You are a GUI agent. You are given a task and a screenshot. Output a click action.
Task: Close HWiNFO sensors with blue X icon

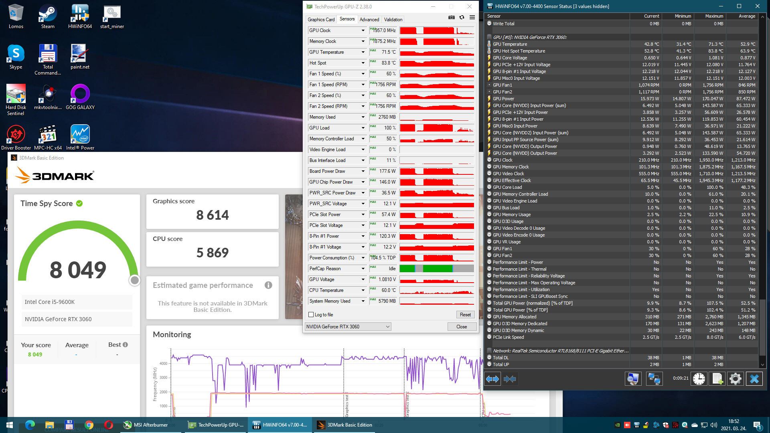click(754, 379)
